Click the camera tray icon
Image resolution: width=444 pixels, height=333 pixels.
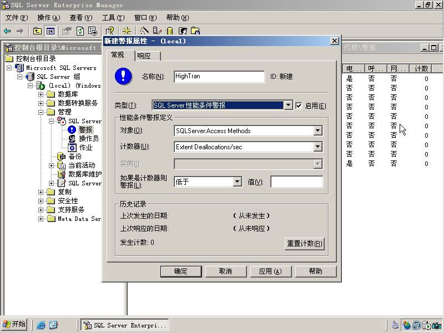(437, 325)
